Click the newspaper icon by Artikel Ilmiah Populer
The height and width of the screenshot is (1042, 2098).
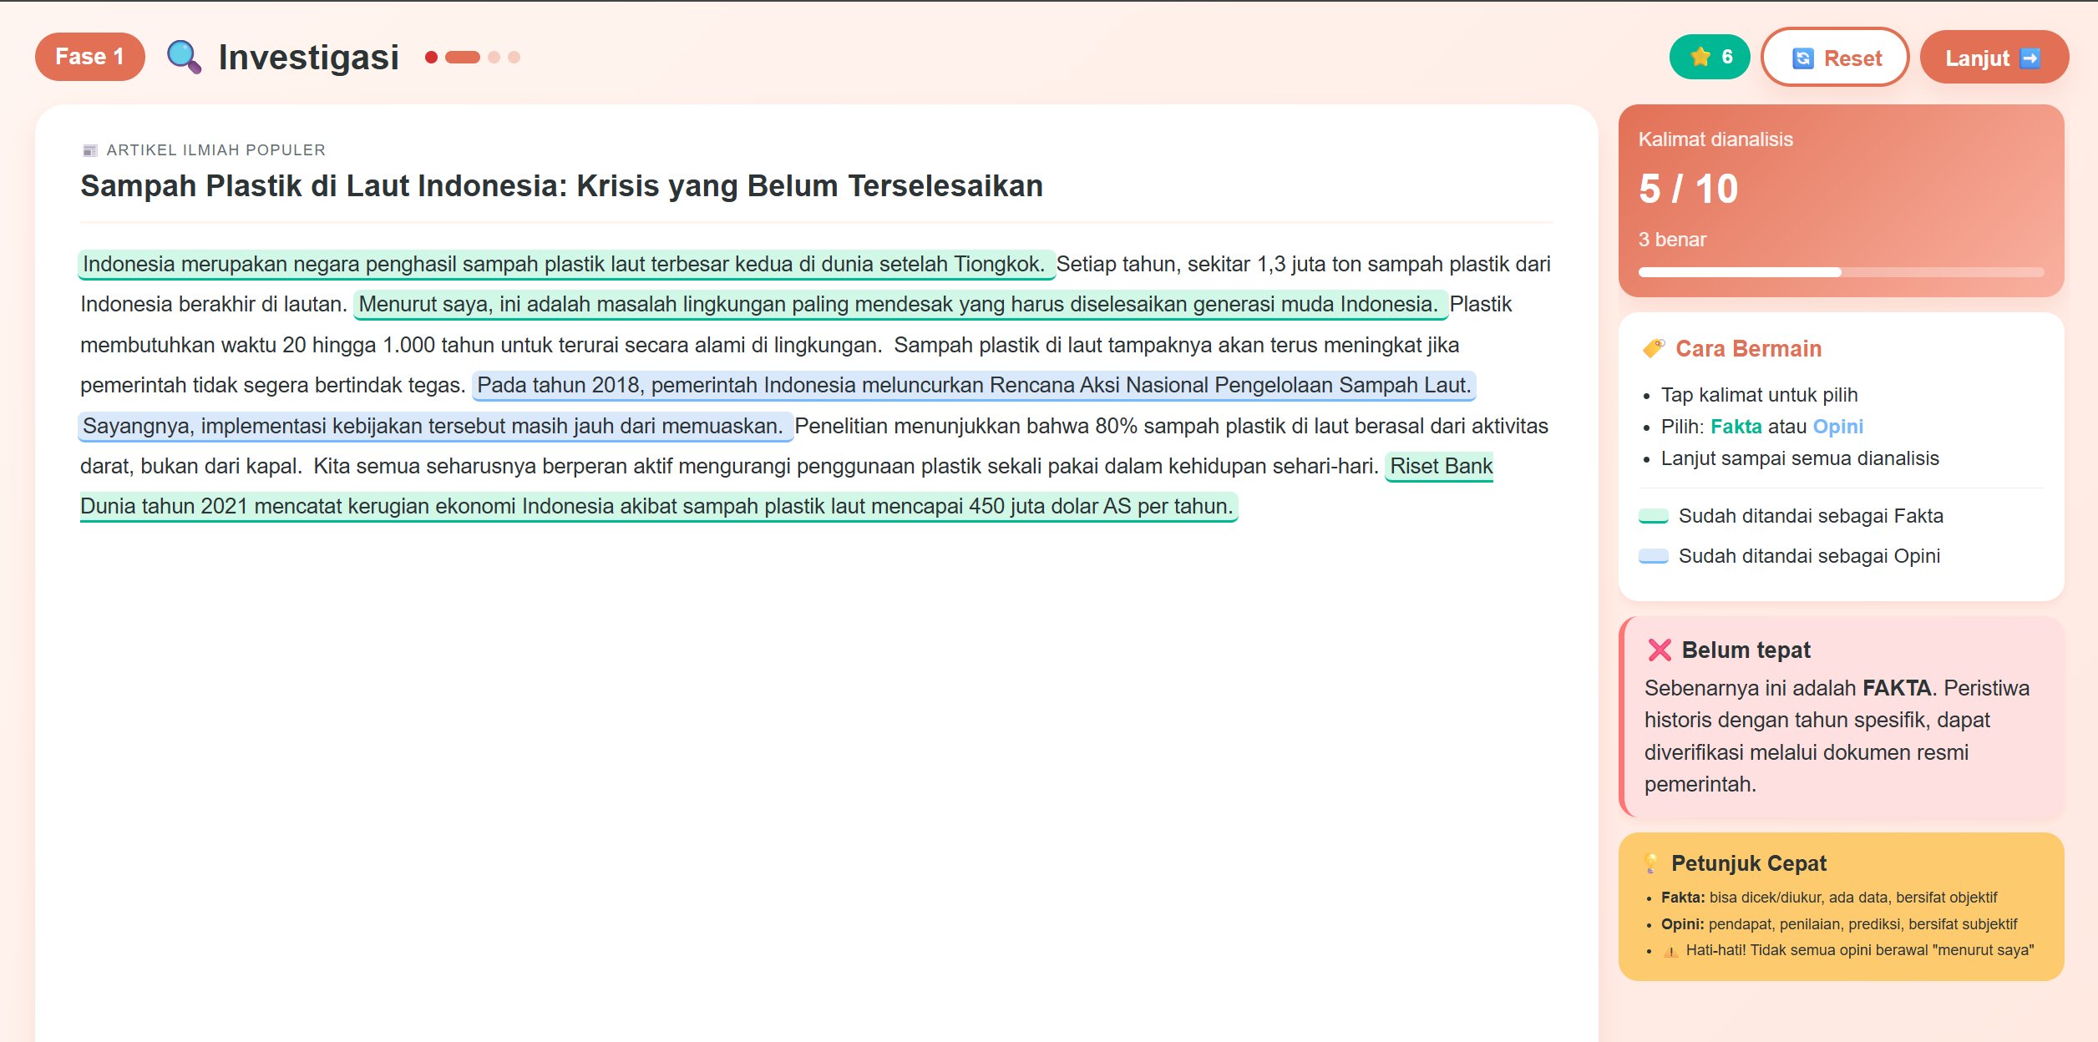tap(90, 150)
